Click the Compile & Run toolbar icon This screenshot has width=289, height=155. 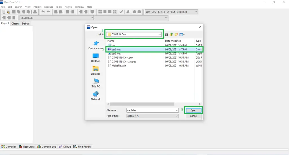(110, 12)
